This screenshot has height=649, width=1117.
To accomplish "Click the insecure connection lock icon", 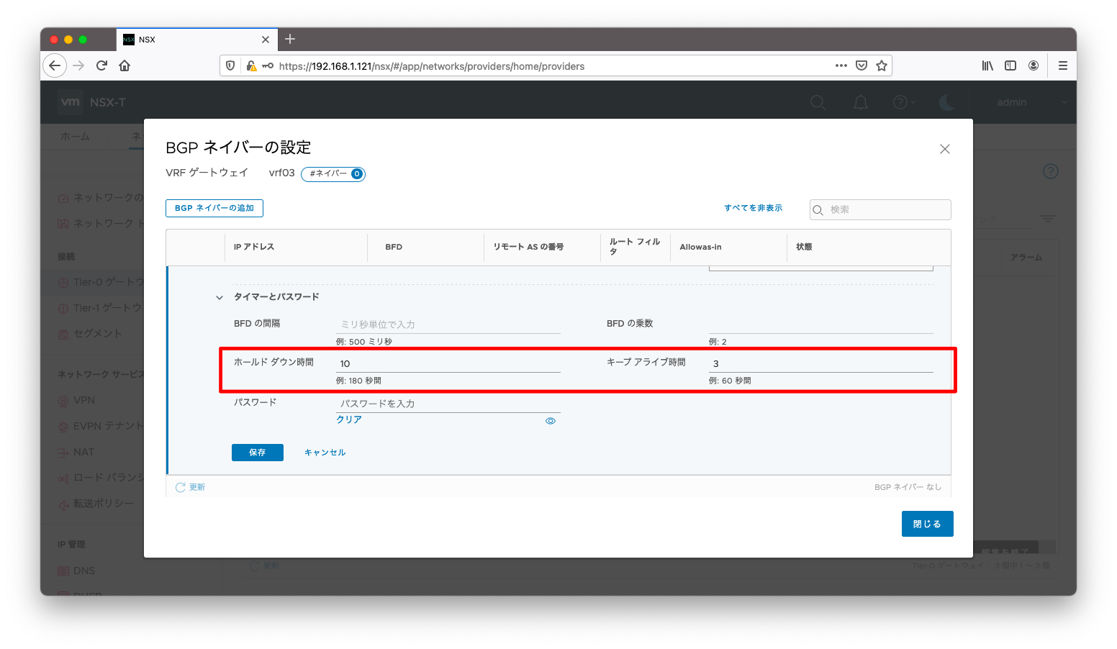I will pyautogui.click(x=251, y=65).
